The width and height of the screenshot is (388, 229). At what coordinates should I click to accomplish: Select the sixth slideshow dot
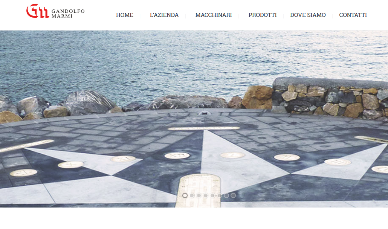[x=220, y=195]
